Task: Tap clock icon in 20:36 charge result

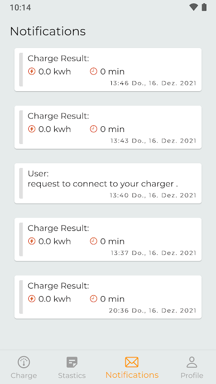Action: pyautogui.click(x=94, y=299)
